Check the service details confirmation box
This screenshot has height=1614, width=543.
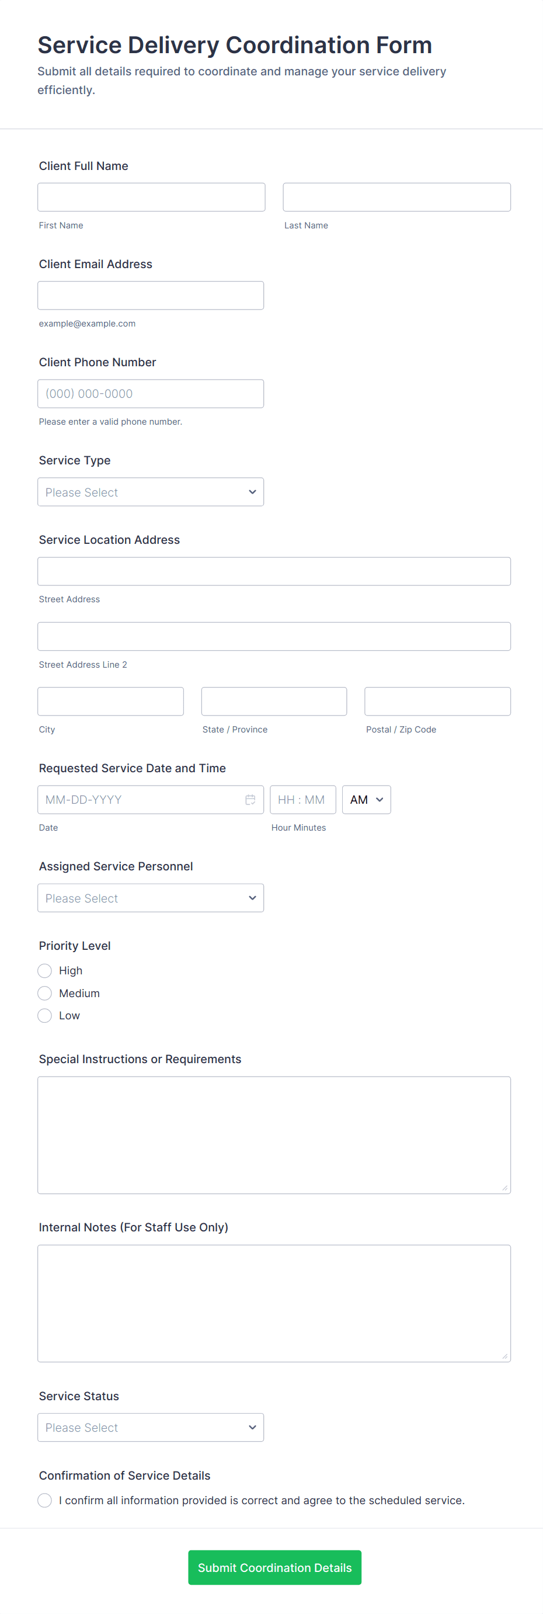(44, 1500)
